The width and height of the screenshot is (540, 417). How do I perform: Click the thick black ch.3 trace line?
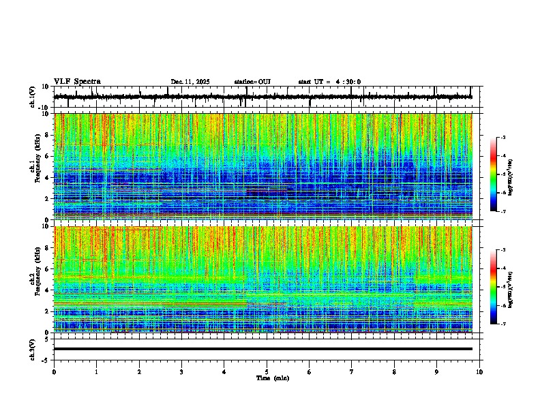[263, 349]
